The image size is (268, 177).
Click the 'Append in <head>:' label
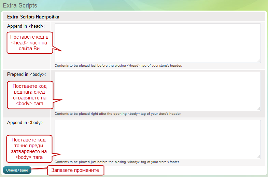pos(26,26)
